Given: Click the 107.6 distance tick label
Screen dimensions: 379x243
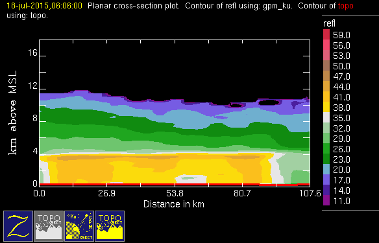Looking at the screenshot, I should (310, 193).
